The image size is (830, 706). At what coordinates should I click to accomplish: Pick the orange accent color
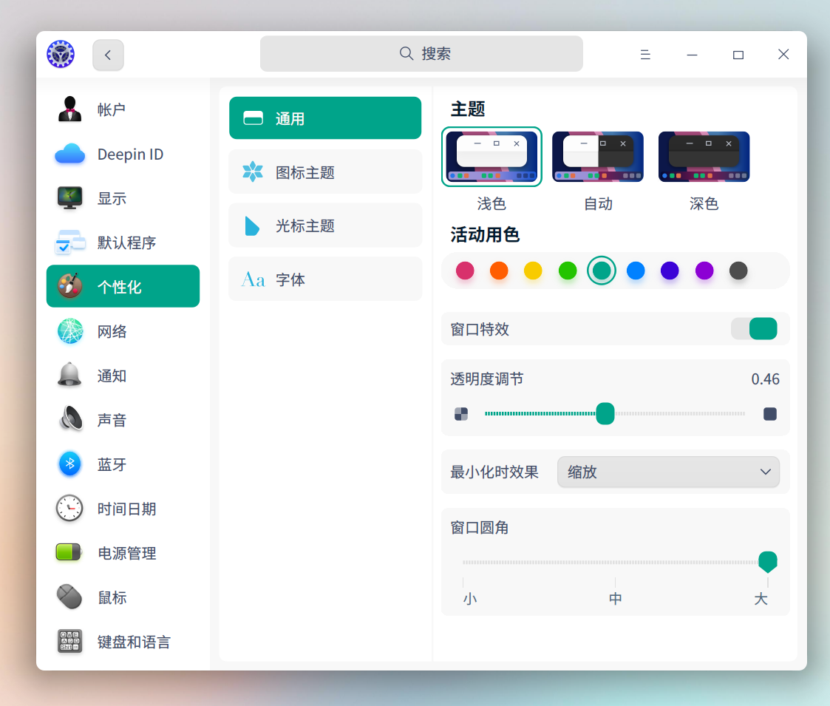pyautogui.click(x=499, y=271)
